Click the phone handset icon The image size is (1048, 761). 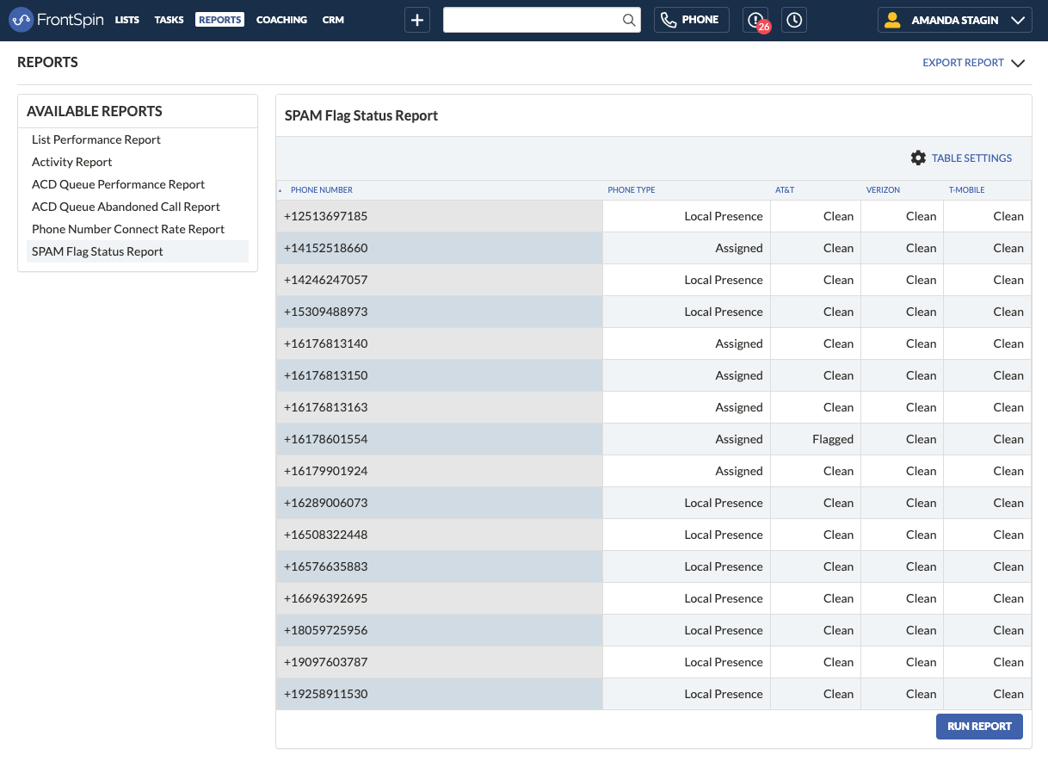669,20
